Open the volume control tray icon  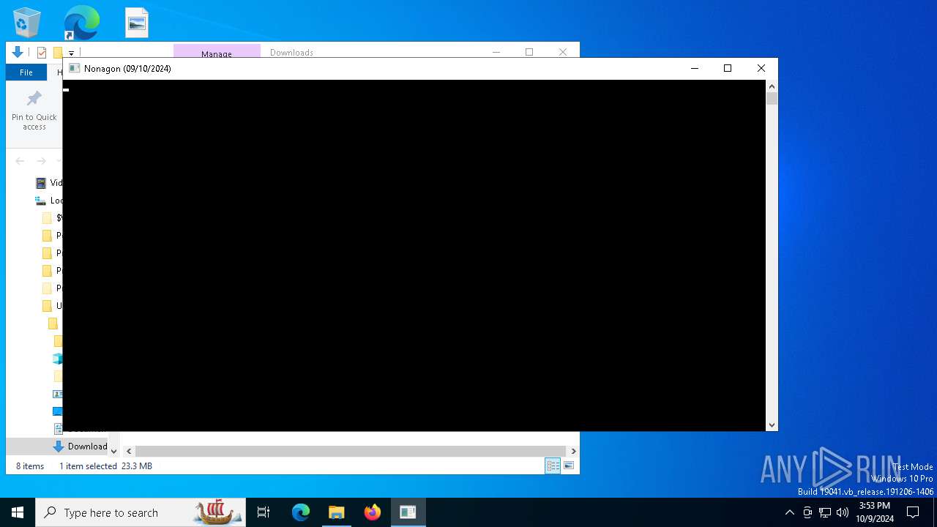click(x=843, y=512)
